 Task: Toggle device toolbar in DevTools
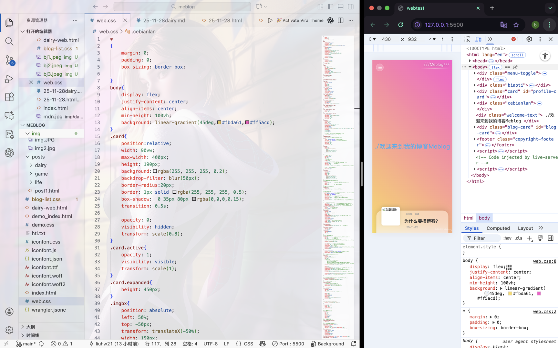coord(478,39)
